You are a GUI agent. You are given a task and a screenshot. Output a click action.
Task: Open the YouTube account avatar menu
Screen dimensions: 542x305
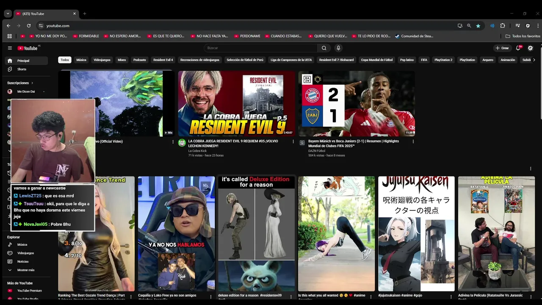click(x=531, y=48)
